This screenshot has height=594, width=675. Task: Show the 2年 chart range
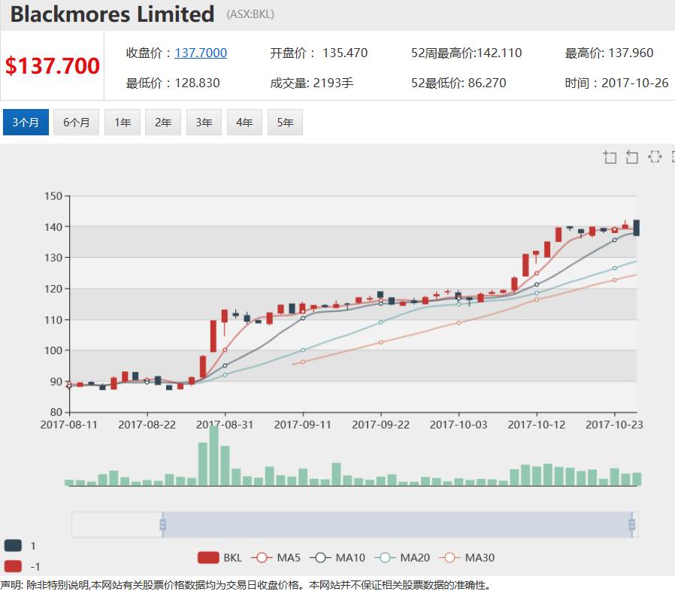pos(163,123)
